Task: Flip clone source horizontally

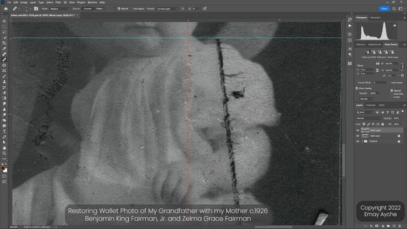Action: click(377, 64)
